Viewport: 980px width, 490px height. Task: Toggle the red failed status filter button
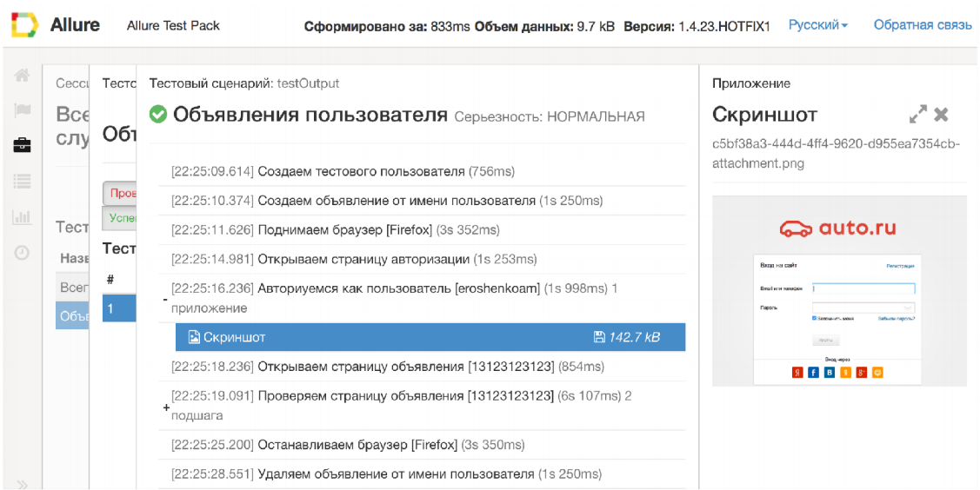tap(119, 193)
